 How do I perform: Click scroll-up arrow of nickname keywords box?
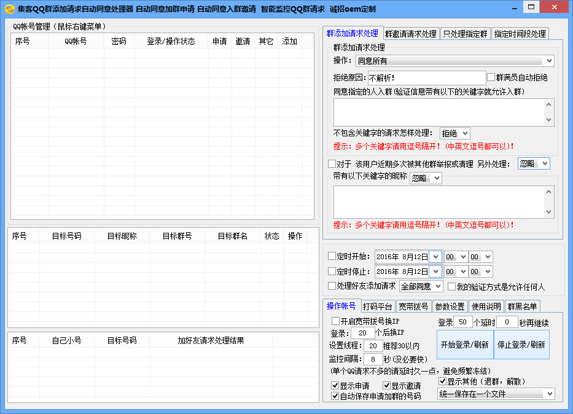click(548, 192)
